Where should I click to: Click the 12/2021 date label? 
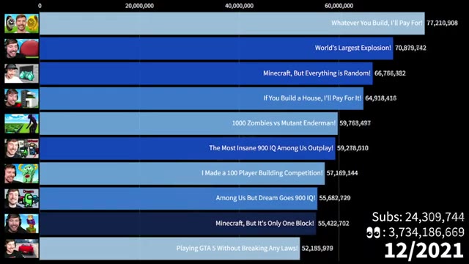click(424, 250)
